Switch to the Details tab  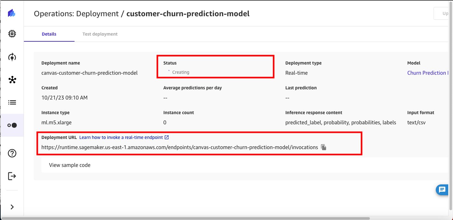(x=49, y=34)
